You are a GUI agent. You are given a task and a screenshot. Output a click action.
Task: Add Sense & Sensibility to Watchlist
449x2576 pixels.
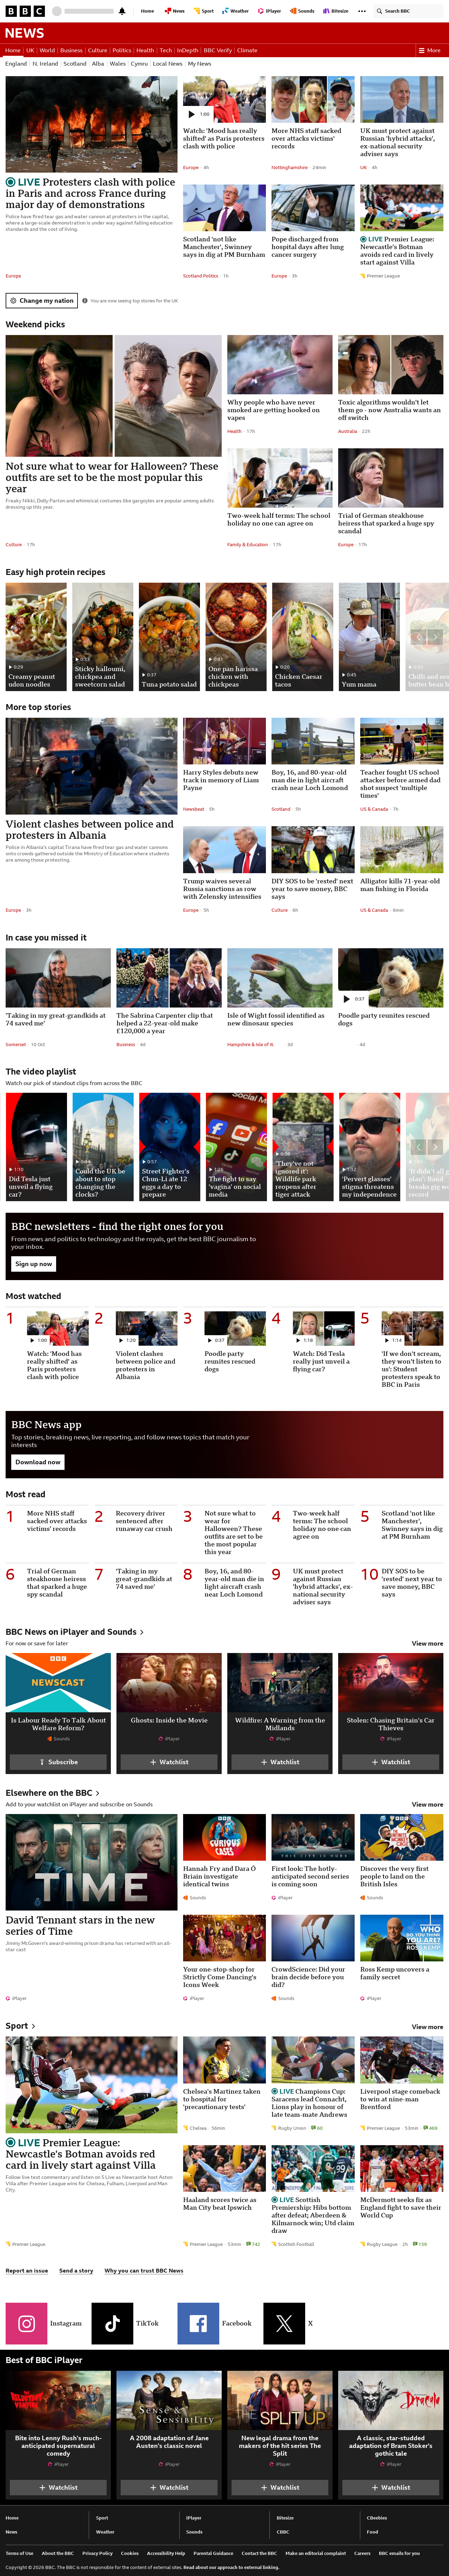pos(169,2487)
